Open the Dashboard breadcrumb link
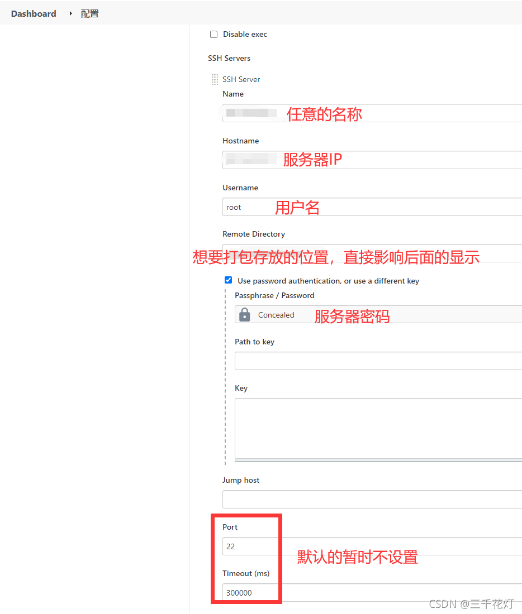Image resolution: width=522 pixels, height=614 pixels. (34, 14)
